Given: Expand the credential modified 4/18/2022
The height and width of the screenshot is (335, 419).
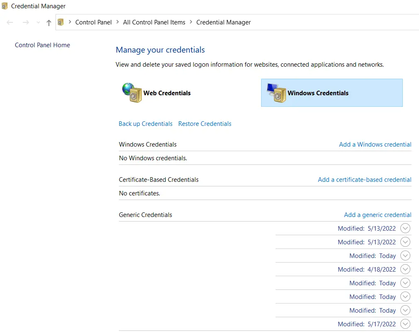Looking at the screenshot, I should [405, 270].
